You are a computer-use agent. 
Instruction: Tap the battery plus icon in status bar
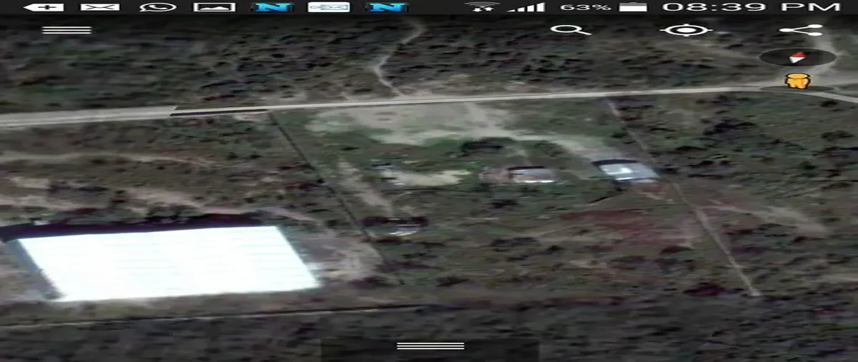[43, 7]
